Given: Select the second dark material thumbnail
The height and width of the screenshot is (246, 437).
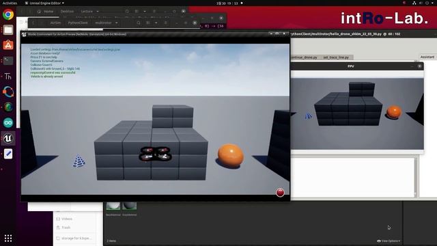Looking at the screenshot, I should click(x=129, y=206).
